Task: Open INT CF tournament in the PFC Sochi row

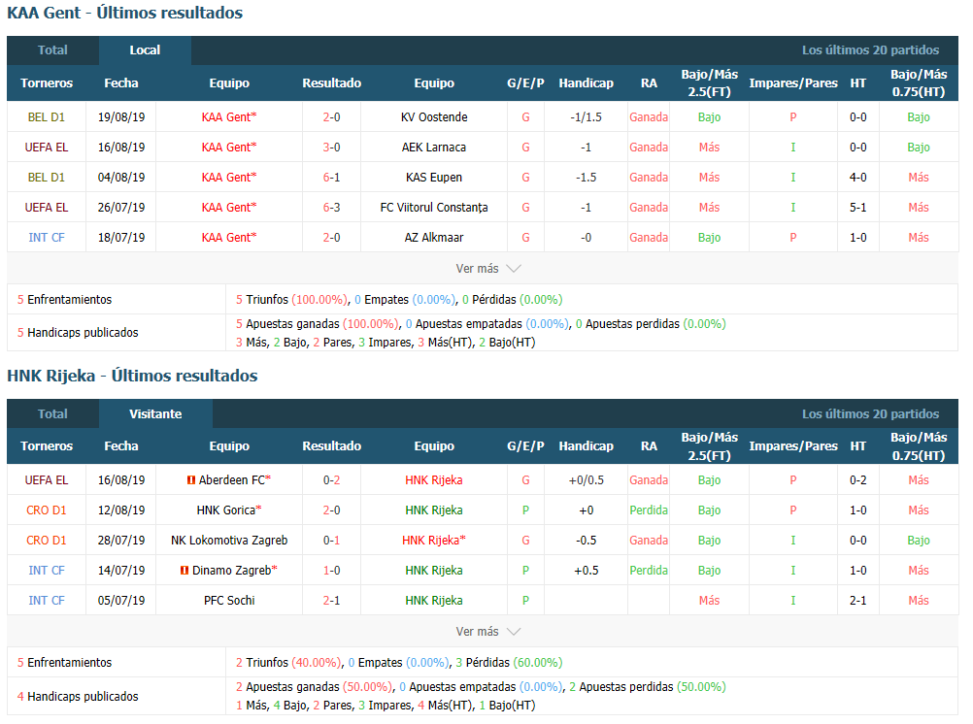Action: coord(47,601)
